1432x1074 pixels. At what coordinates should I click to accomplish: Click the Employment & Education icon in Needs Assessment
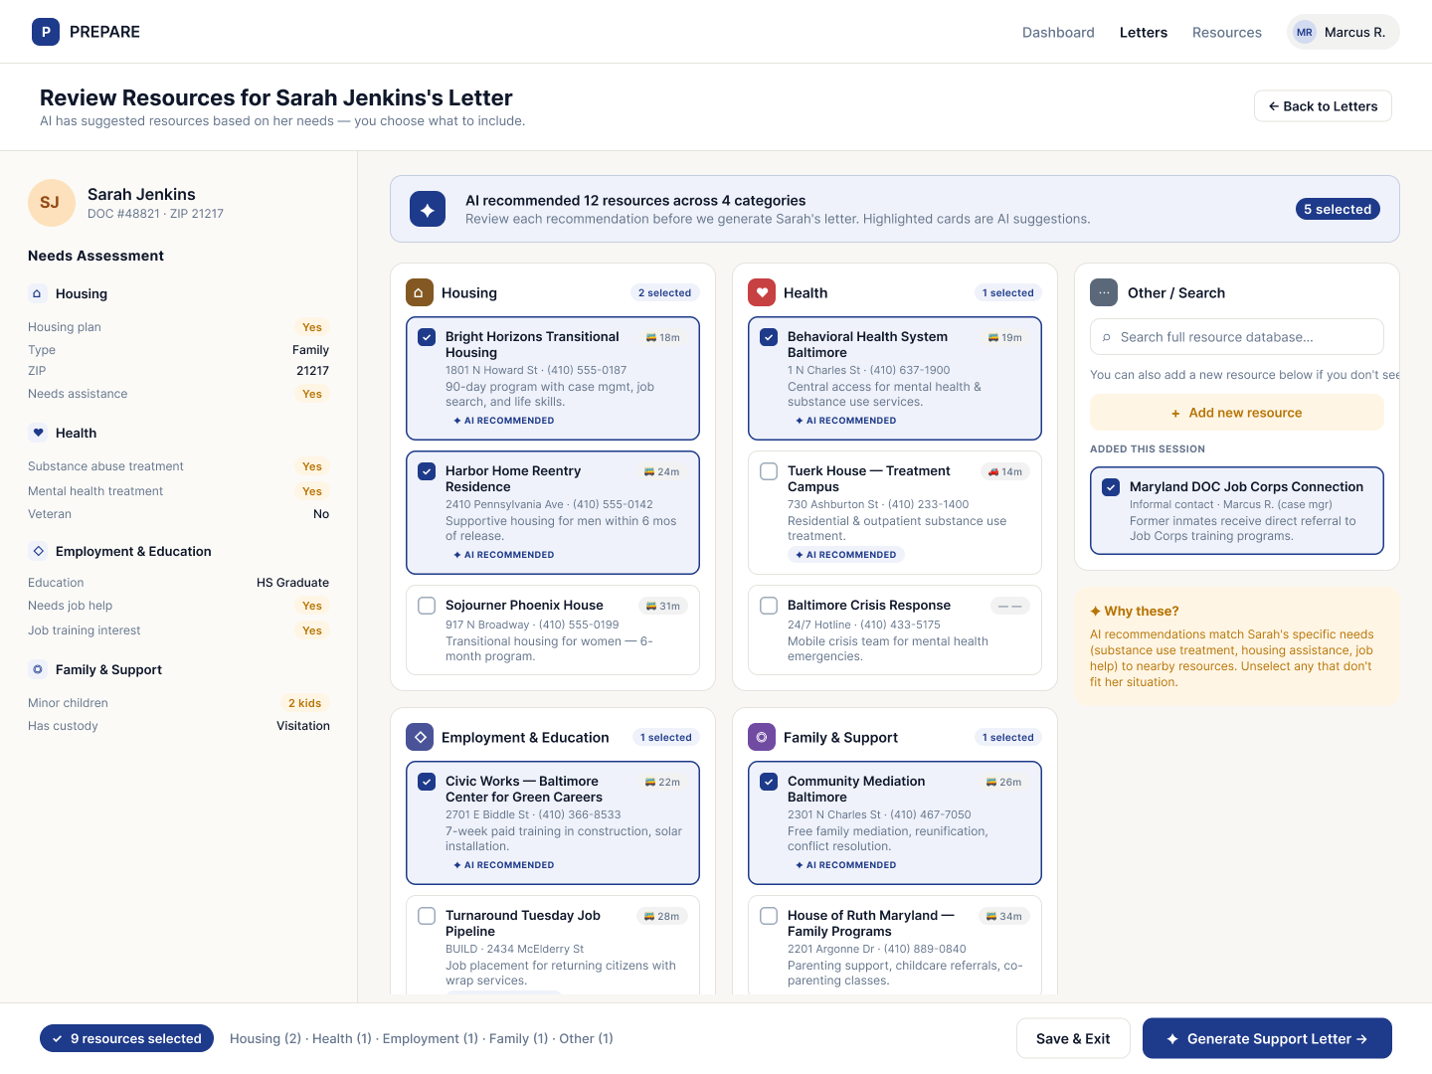[38, 551]
